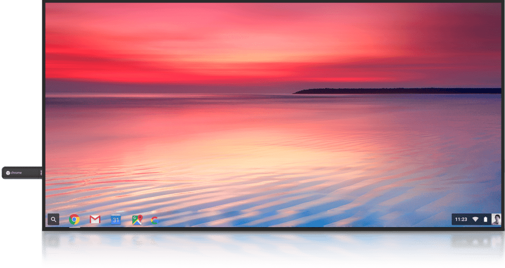
Task: Open Google Maps from the shelf
Action: click(137, 219)
